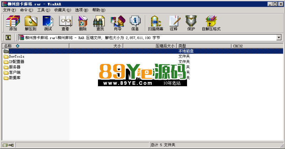
Task: Select the IP配置器 folder
Action: pos(14,62)
